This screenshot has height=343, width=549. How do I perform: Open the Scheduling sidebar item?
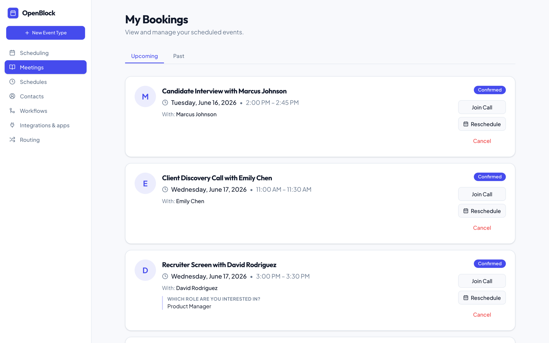tap(46, 53)
